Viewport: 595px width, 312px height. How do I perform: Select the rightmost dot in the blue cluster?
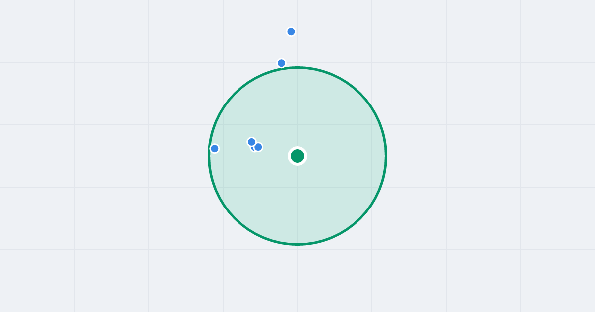pyautogui.click(x=258, y=147)
